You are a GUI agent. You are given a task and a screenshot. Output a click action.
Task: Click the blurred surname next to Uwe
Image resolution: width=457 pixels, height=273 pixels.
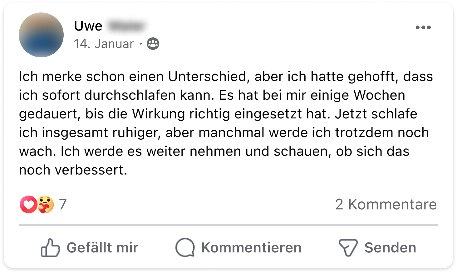pos(126,26)
